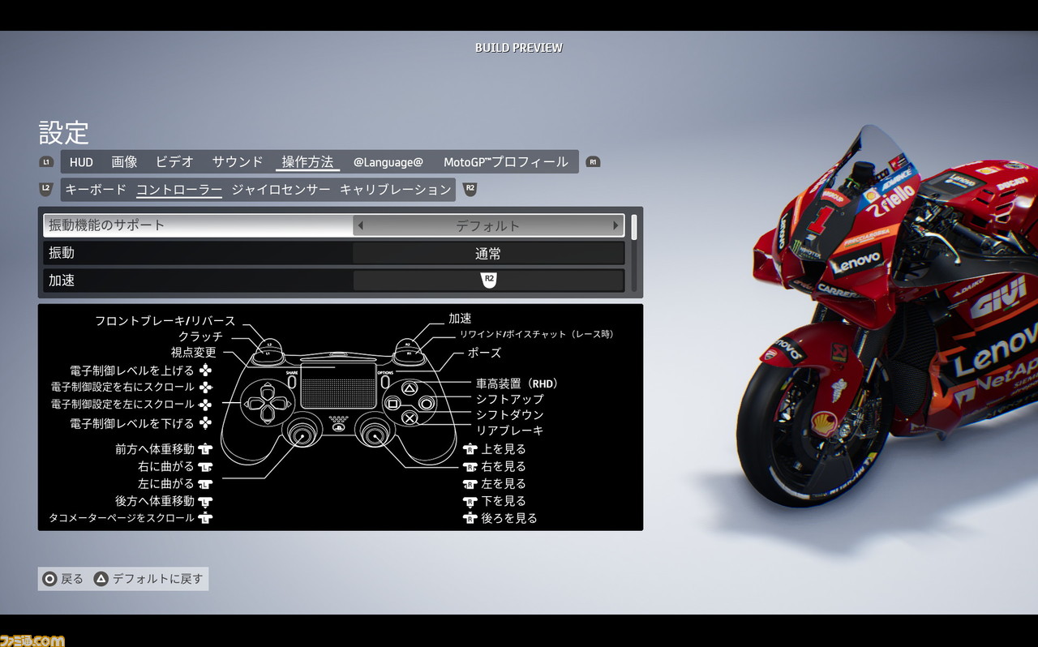Select the コントローラー sub-tab
Viewport: 1038px width, 647px height.
click(179, 190)
